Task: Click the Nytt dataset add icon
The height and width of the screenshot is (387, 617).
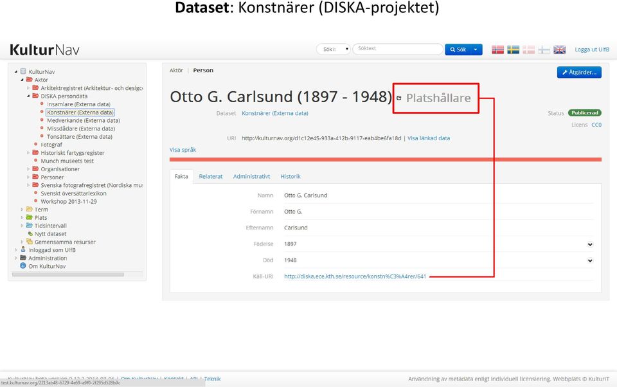Action: click(30, 233)
